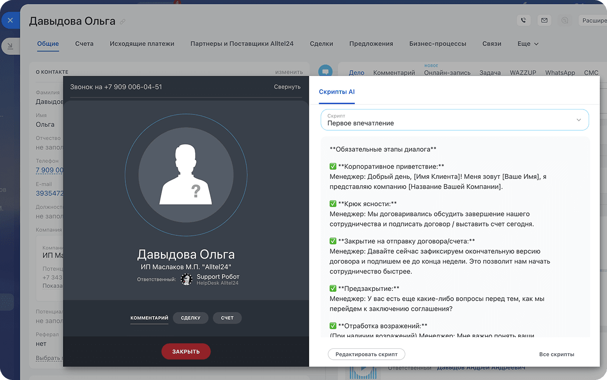Select the СЧЕТ pill button
Screen dimensions: 607x380
click(227, 318)
